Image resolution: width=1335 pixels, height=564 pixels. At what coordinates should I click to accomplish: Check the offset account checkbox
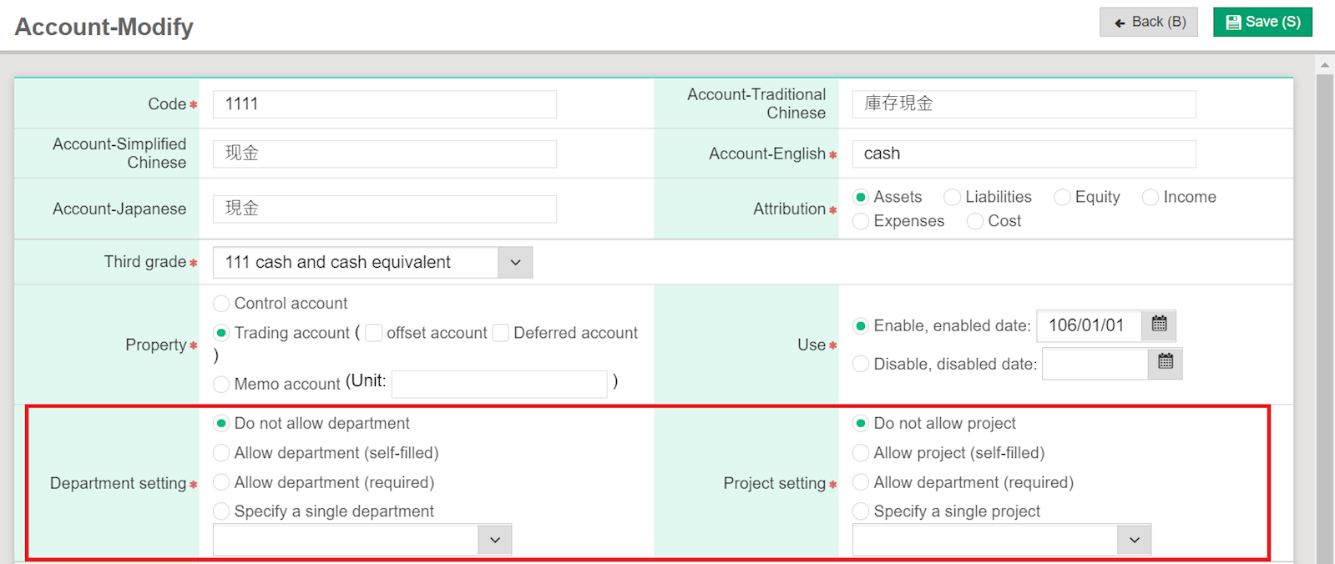(374, 333)
